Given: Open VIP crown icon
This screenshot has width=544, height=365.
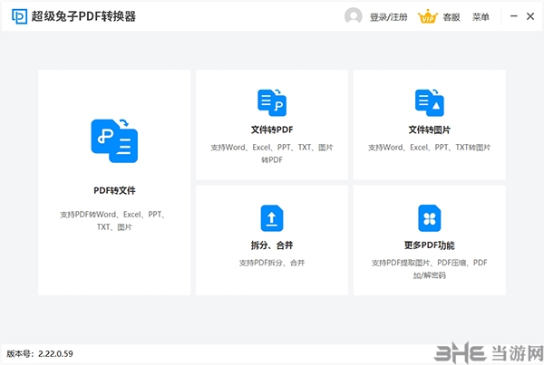Looking at the screenshot, I should [x=427, y=16].
